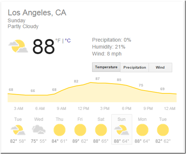186x154 pixels.
Task: Click Monday's sun icon
Action: [x=142, y=130]
